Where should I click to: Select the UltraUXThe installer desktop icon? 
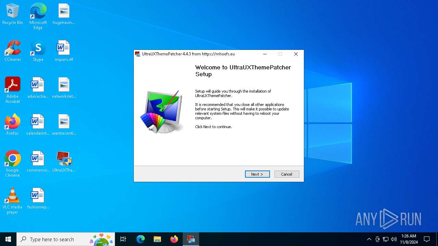click(x=64, y=162)
